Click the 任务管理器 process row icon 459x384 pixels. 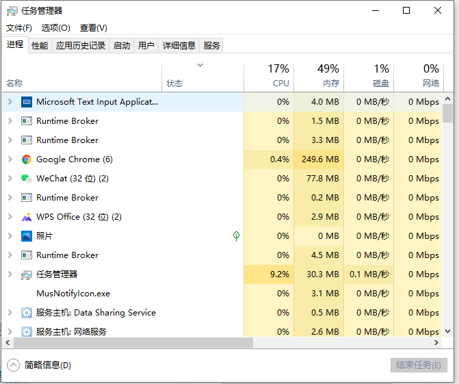[27, 274]
